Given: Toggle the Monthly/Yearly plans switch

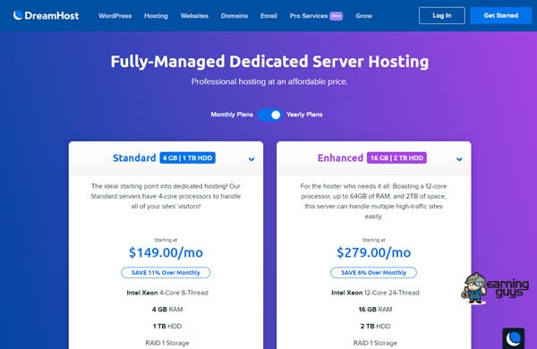Looking at the screenshot, I should coord(270,115).
